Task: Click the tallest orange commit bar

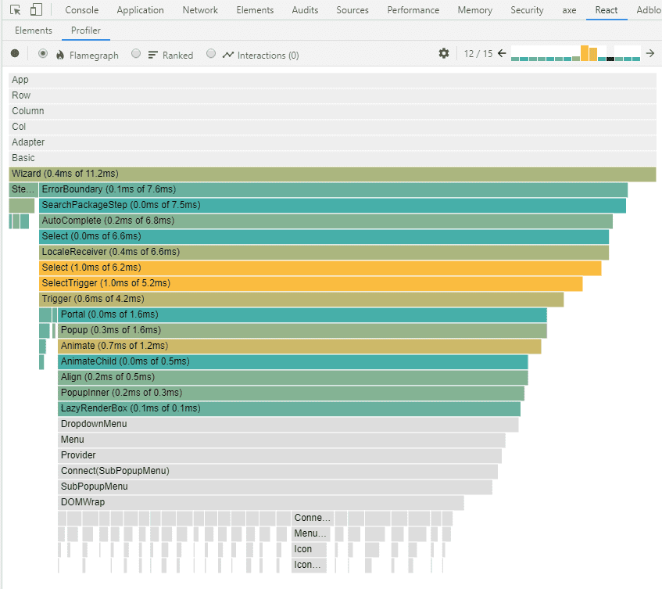Action: (x=585, y=53)
